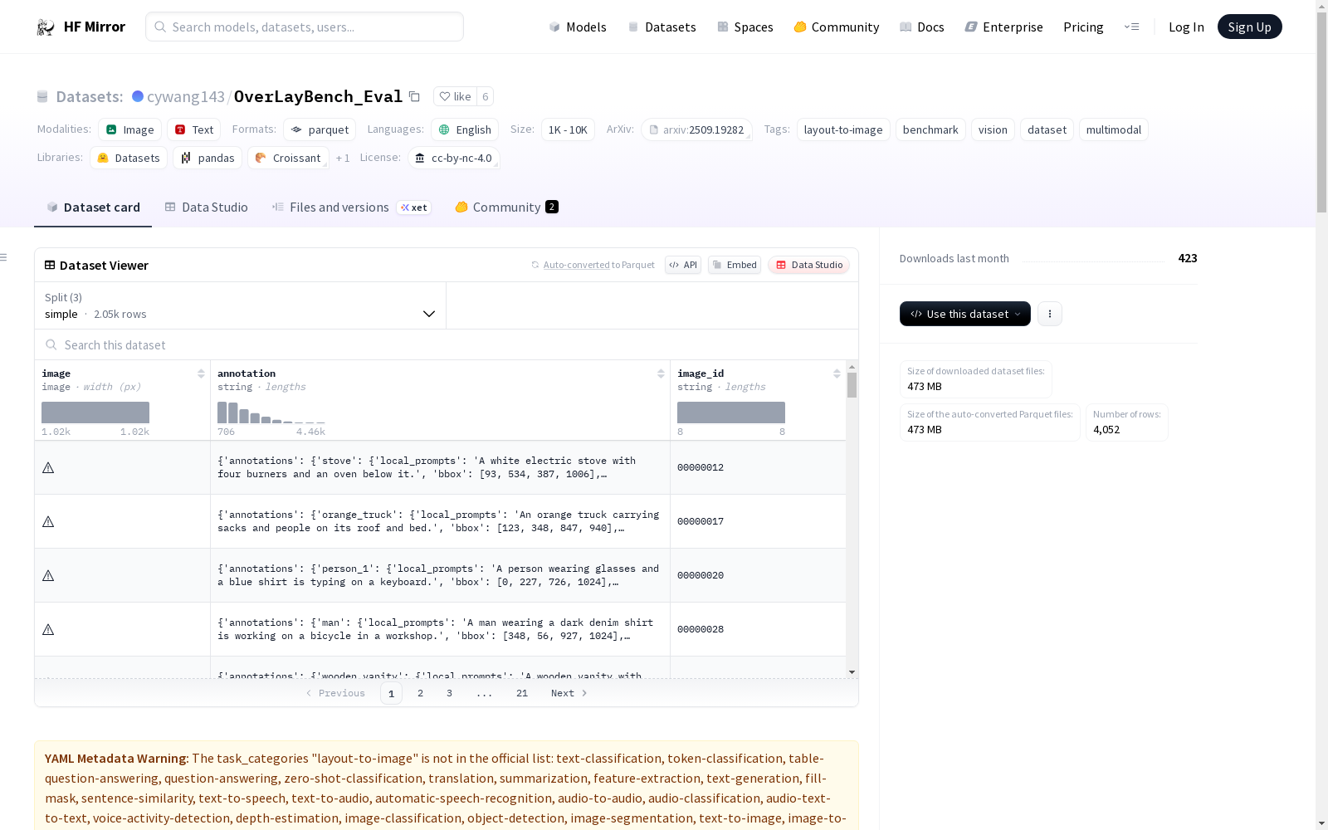Click the warning icon in row 00000012
1328x830 pixels.
coord(48,468)
